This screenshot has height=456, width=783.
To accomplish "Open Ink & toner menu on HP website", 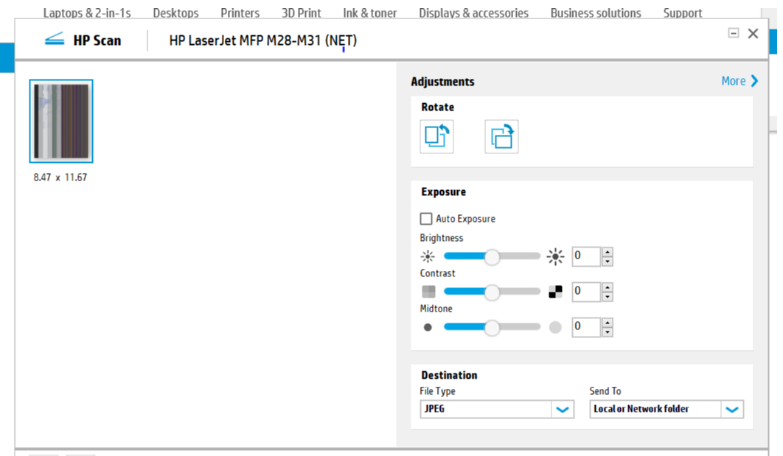I will (370, 13).
